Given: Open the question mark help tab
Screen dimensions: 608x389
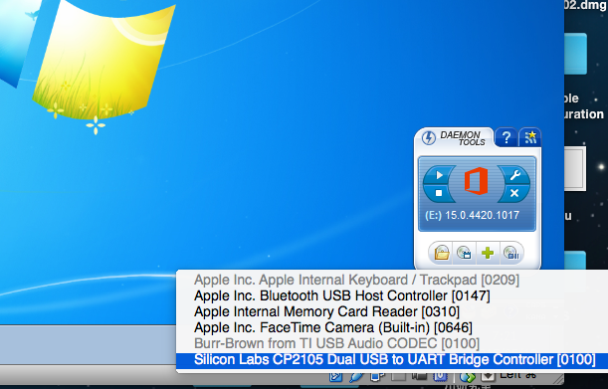Looking at the screenshot, I should point(507,137).
